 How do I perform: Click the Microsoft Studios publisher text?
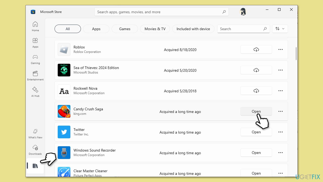86,73
